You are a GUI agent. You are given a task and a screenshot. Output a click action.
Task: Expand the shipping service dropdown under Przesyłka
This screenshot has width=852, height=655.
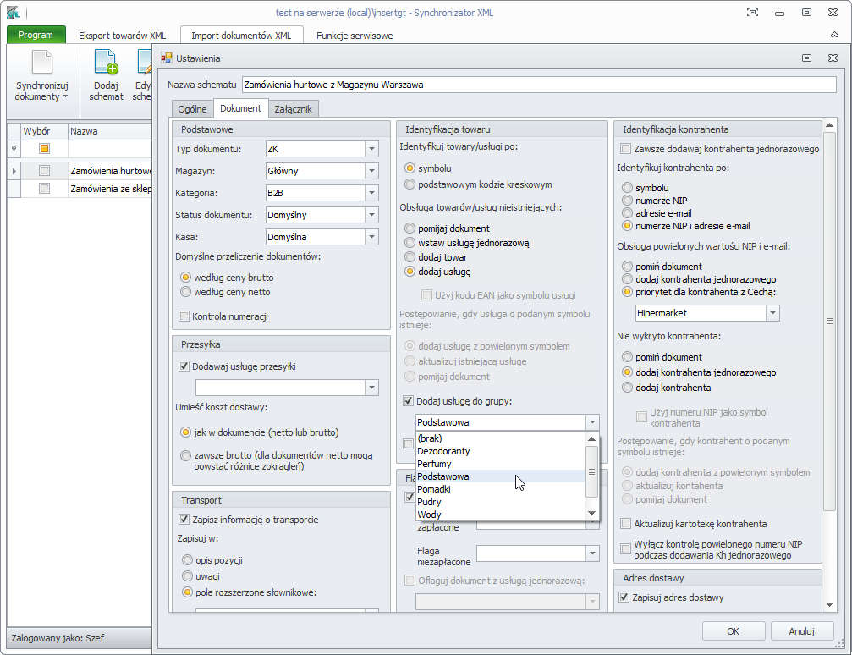(371, 388)
